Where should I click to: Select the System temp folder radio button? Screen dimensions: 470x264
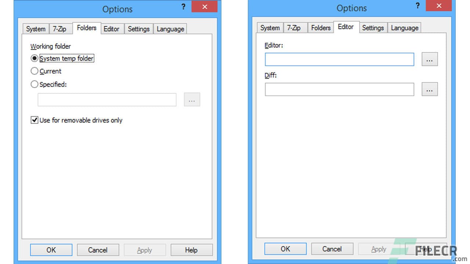pos(35,58)
